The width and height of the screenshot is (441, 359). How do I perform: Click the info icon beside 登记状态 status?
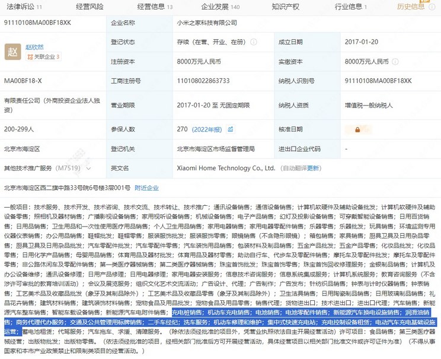point(254,42)
